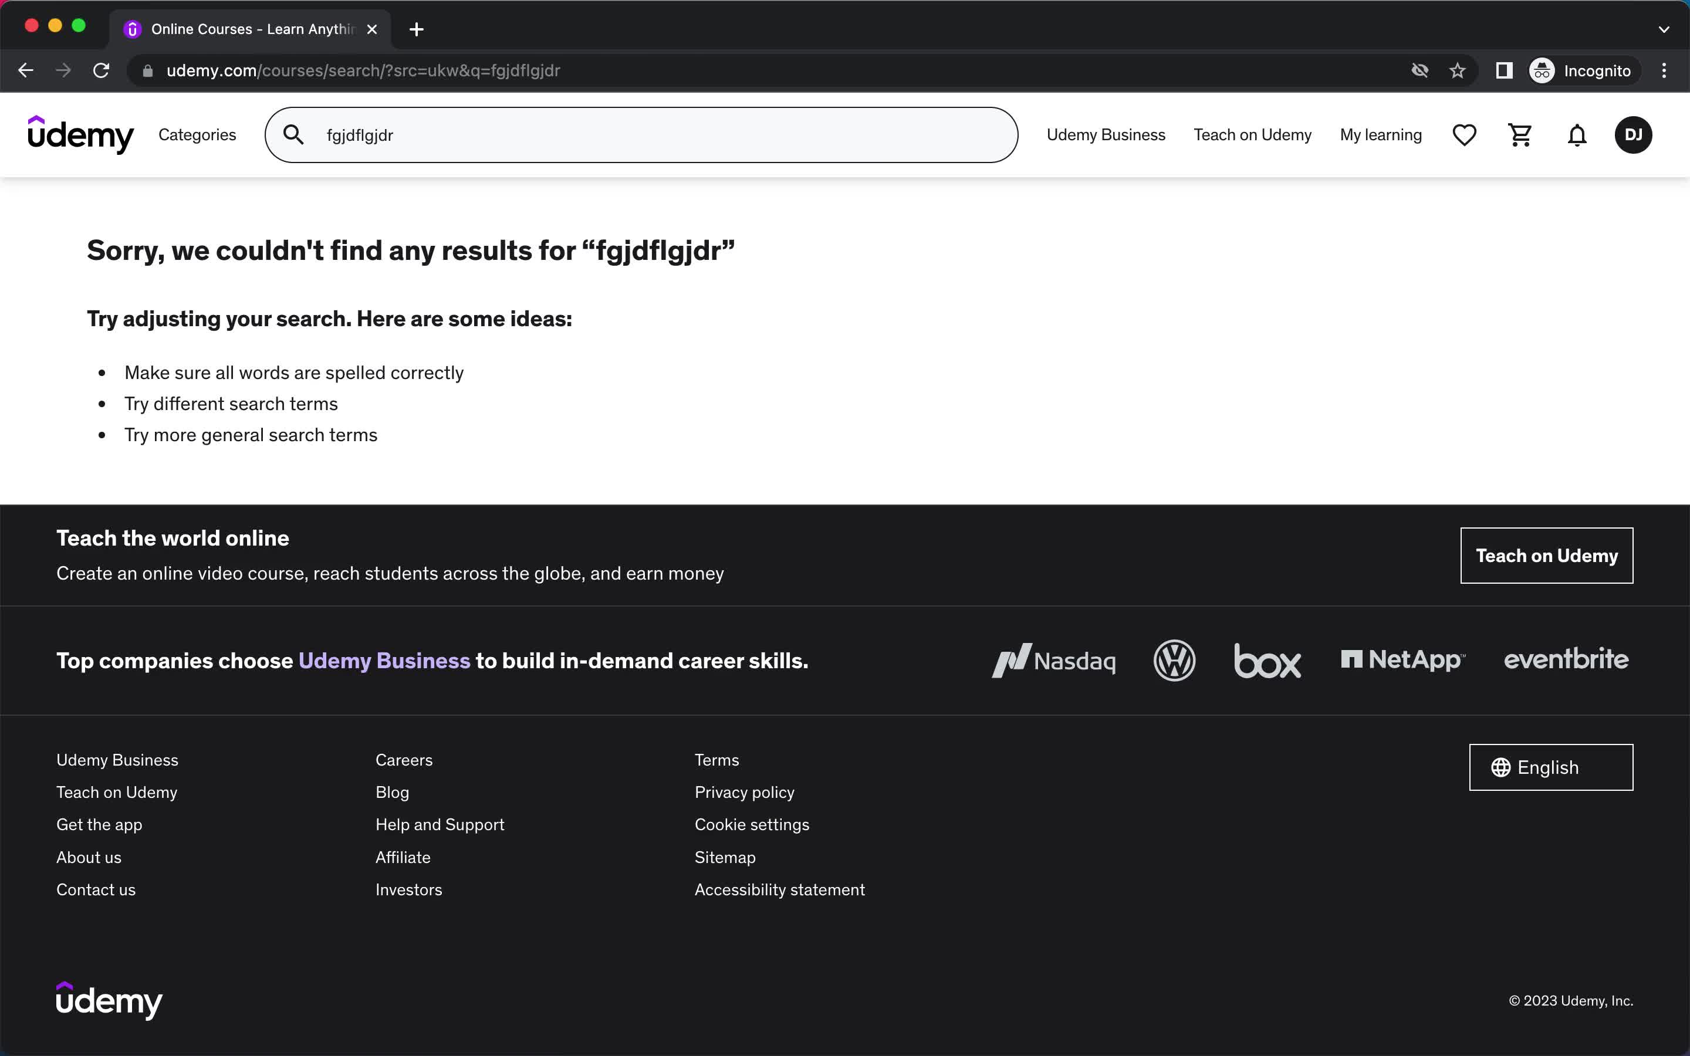Click 'Udemy Business' link in footer

117,759
